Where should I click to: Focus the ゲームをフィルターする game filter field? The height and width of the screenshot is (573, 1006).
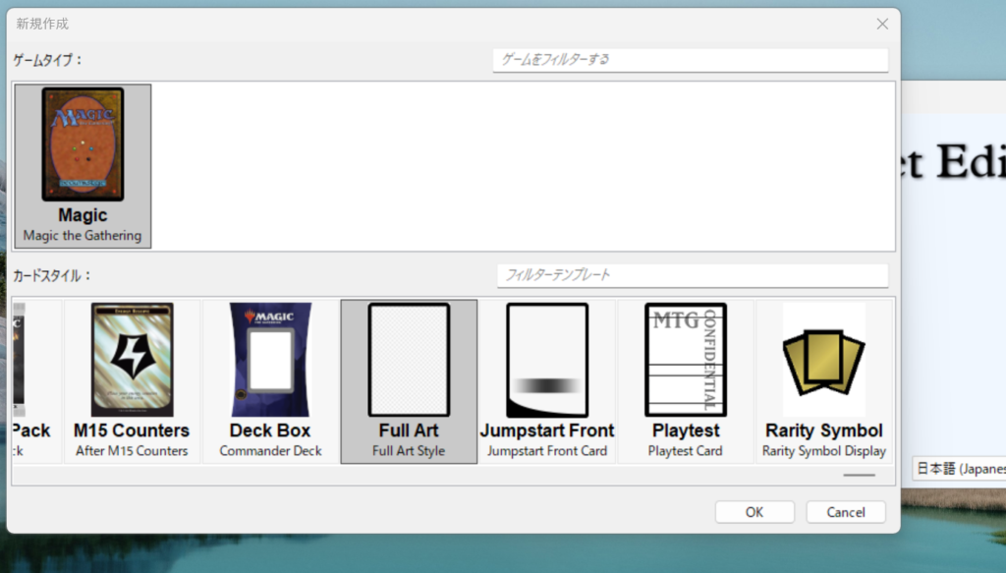pos(690,60)
